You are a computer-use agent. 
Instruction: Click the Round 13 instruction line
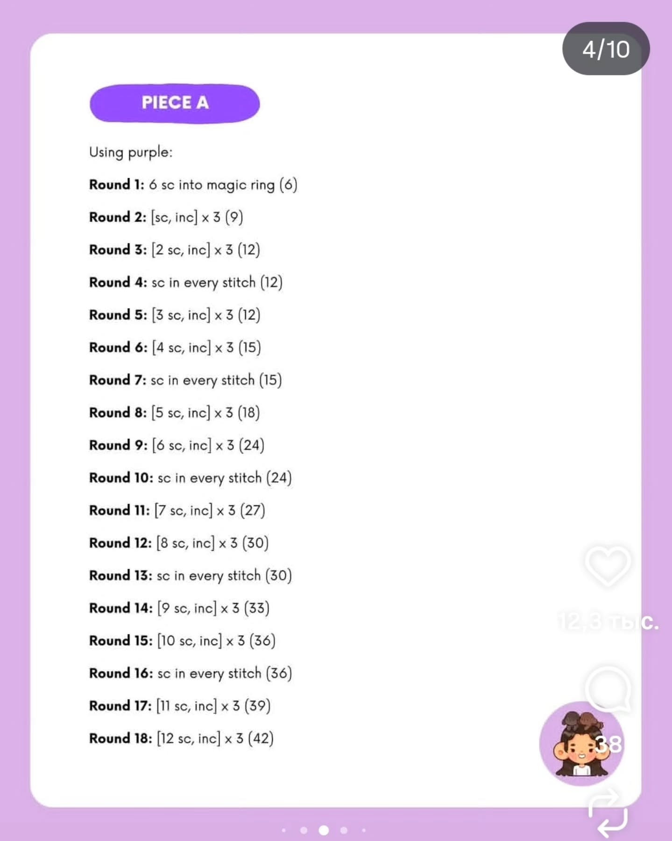click(x=190, y=576)
